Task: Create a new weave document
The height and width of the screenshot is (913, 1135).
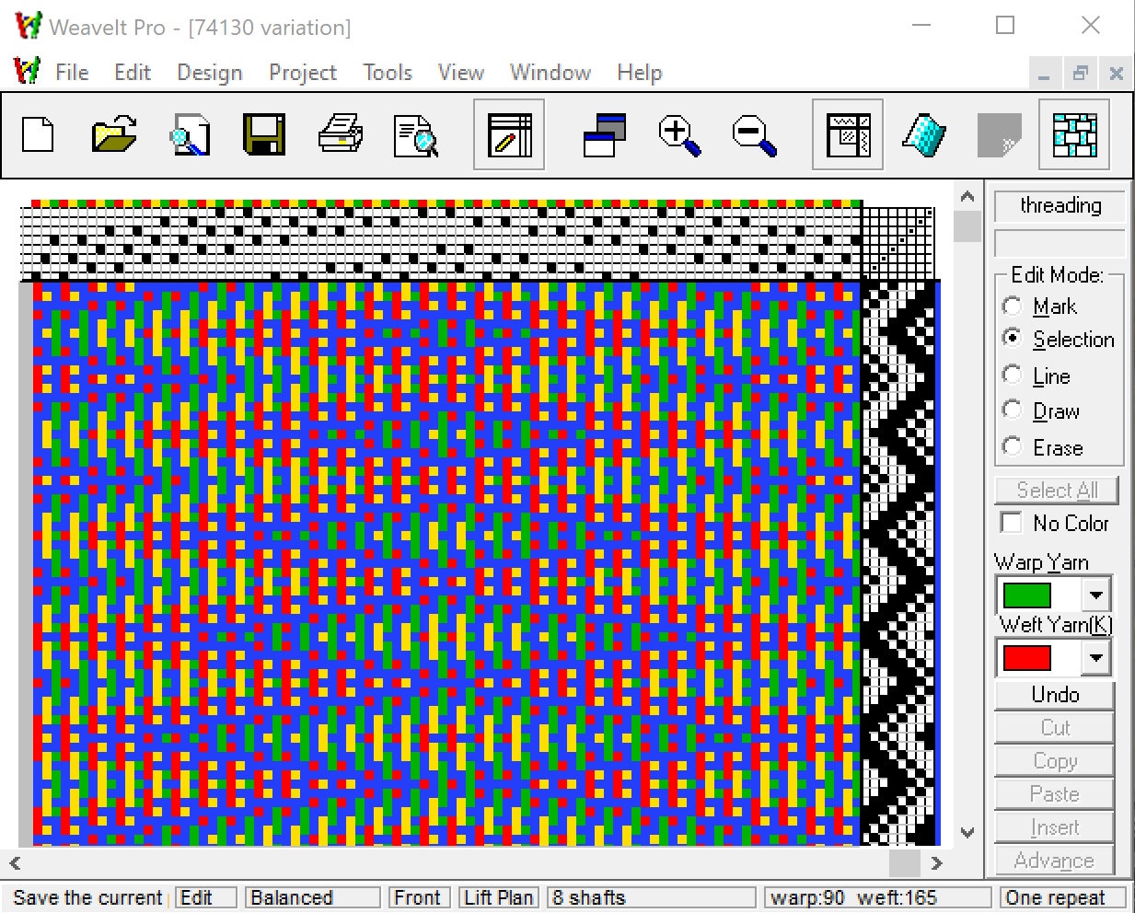Action: [x=38, y=134]
